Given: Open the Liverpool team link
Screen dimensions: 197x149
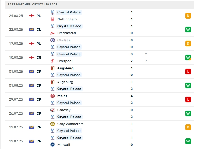Looking at the screenshot, I should [x=65, y=61].
